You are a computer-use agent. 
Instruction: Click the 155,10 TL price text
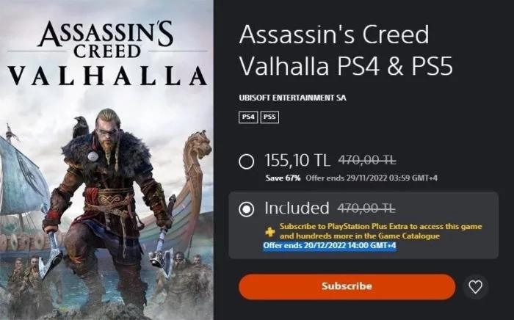297,160
